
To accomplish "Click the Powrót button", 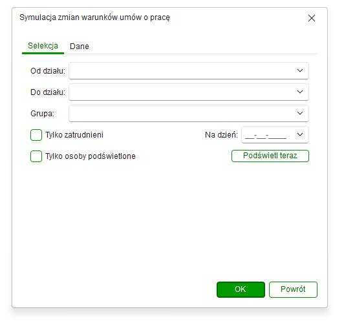I will coord(293,289).
